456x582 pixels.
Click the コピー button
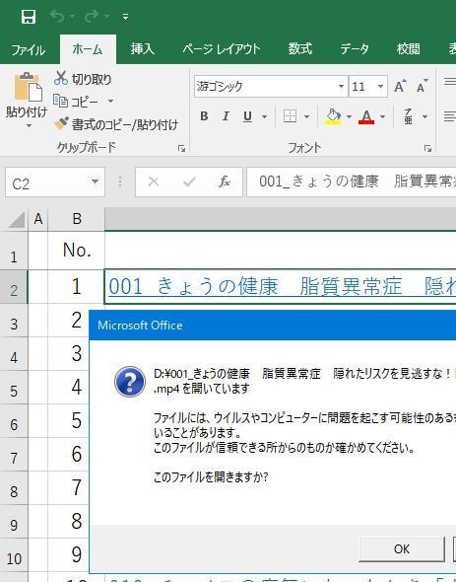pos(76,101)
